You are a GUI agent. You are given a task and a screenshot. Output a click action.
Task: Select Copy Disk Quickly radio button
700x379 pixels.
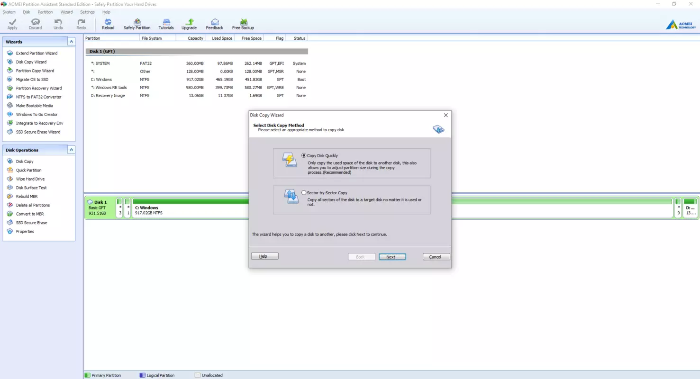coord(304,155)
